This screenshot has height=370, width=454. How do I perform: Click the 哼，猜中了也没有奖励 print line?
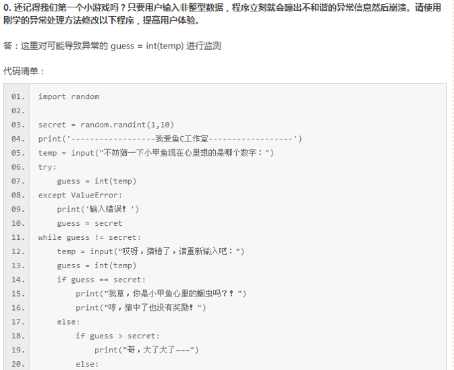click(141, 308)
